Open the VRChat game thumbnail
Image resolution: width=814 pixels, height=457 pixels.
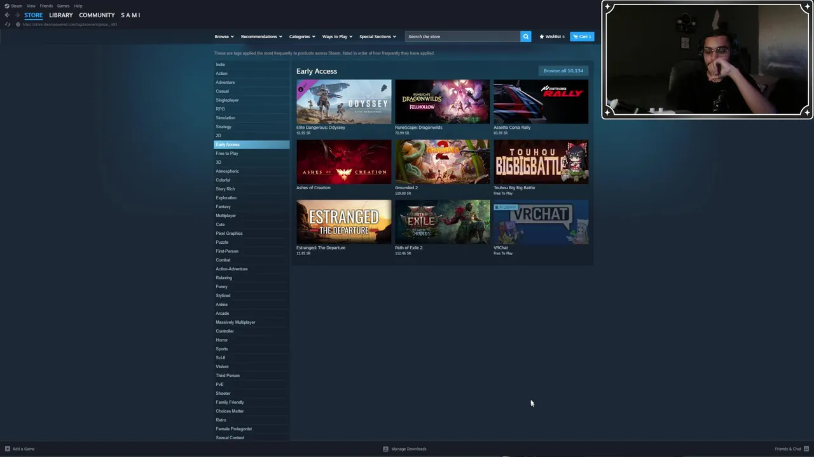coord(541,222)
